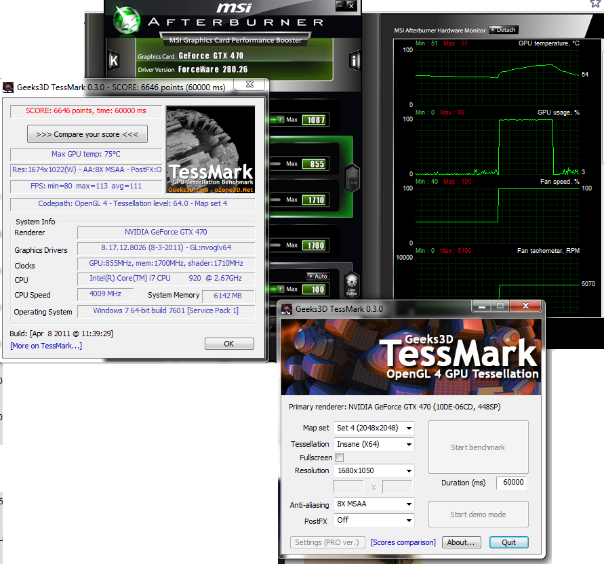Click the custom height resolution field
The image size is (604, 564).
(397, 487)
